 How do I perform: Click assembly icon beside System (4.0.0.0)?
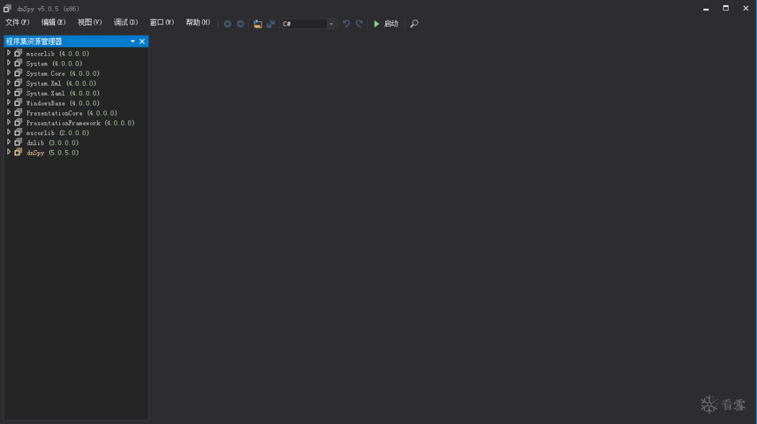(18, 63)
